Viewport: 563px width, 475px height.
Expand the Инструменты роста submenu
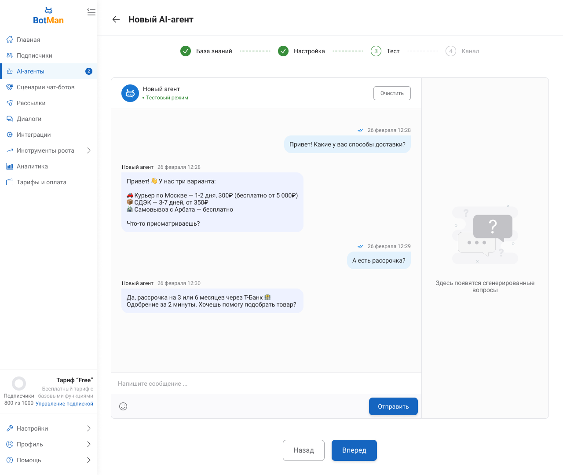point(88,150)
